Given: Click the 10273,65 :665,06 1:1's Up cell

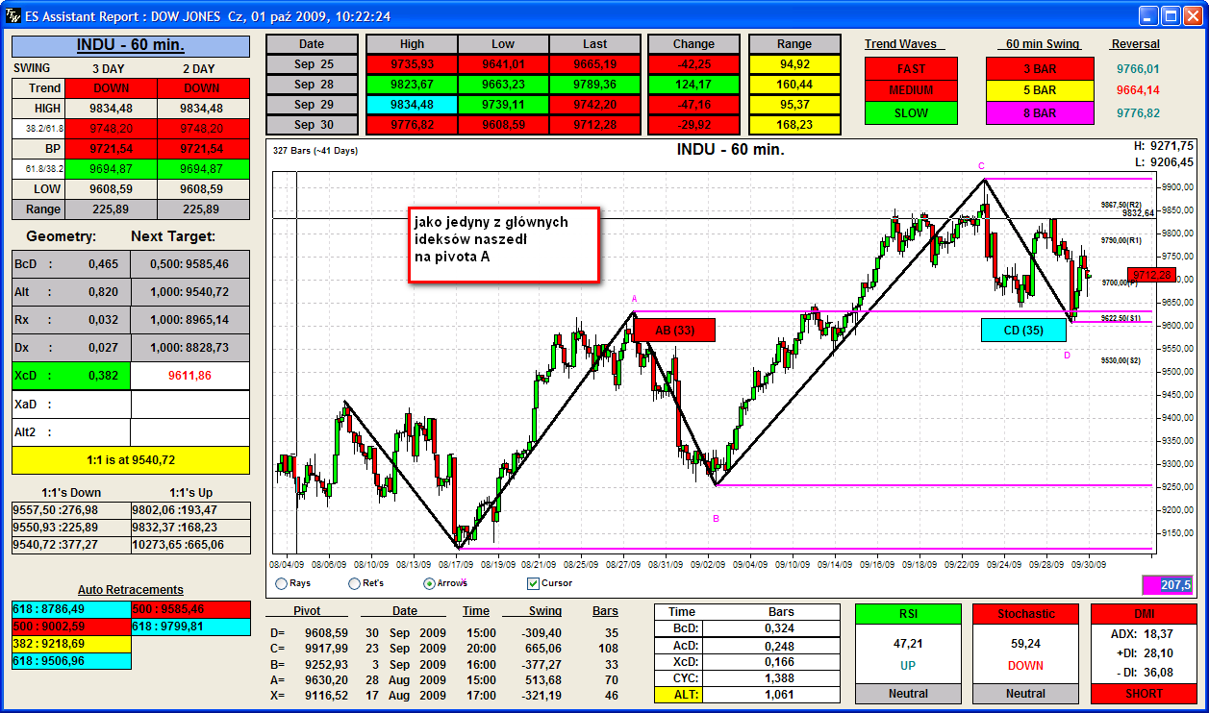Looking at the screenshot, I should pyautogui.click(x=189, y=545).
